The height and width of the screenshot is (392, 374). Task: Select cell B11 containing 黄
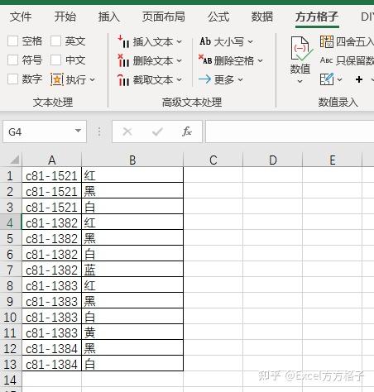[x=132, y=332]
